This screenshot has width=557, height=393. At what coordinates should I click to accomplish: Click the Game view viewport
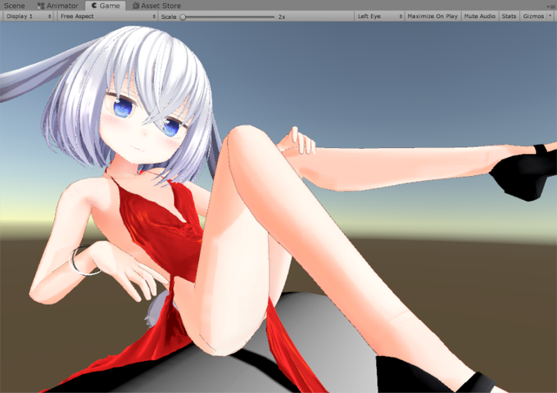pyautogui.click(x=278, y=207)
